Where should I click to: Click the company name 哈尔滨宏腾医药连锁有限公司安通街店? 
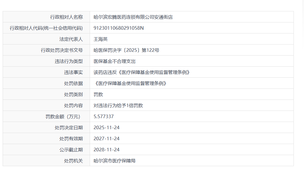point(133,17)
